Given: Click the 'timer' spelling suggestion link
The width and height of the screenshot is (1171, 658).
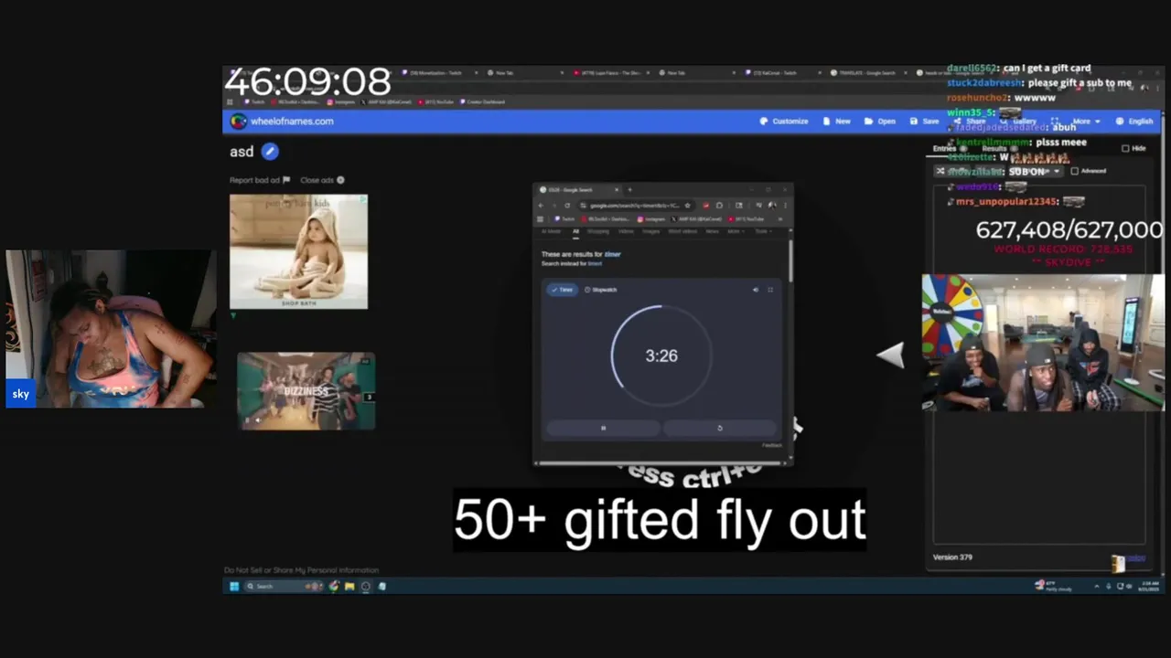Looking at the screenshot, I should click(x=612, y=254).
